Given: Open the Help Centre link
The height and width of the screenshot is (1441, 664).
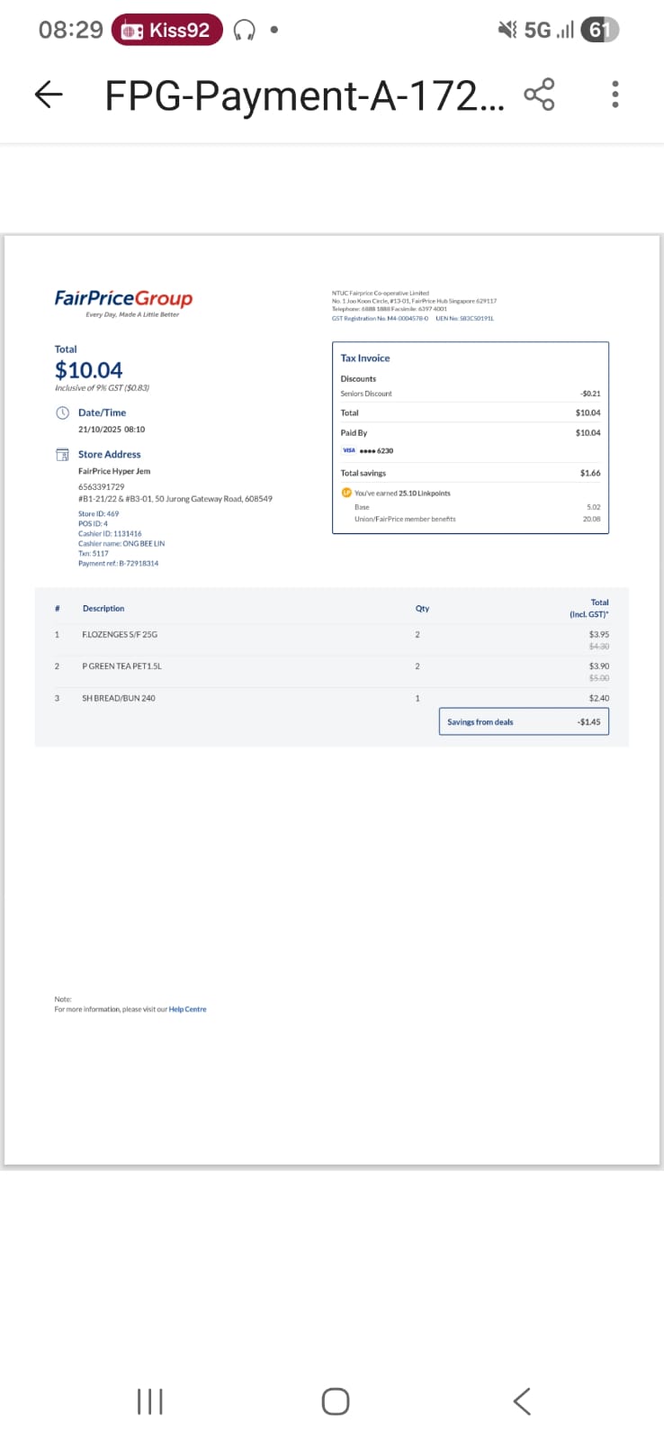Looking at the screenshot, I should pos(187,1010).
